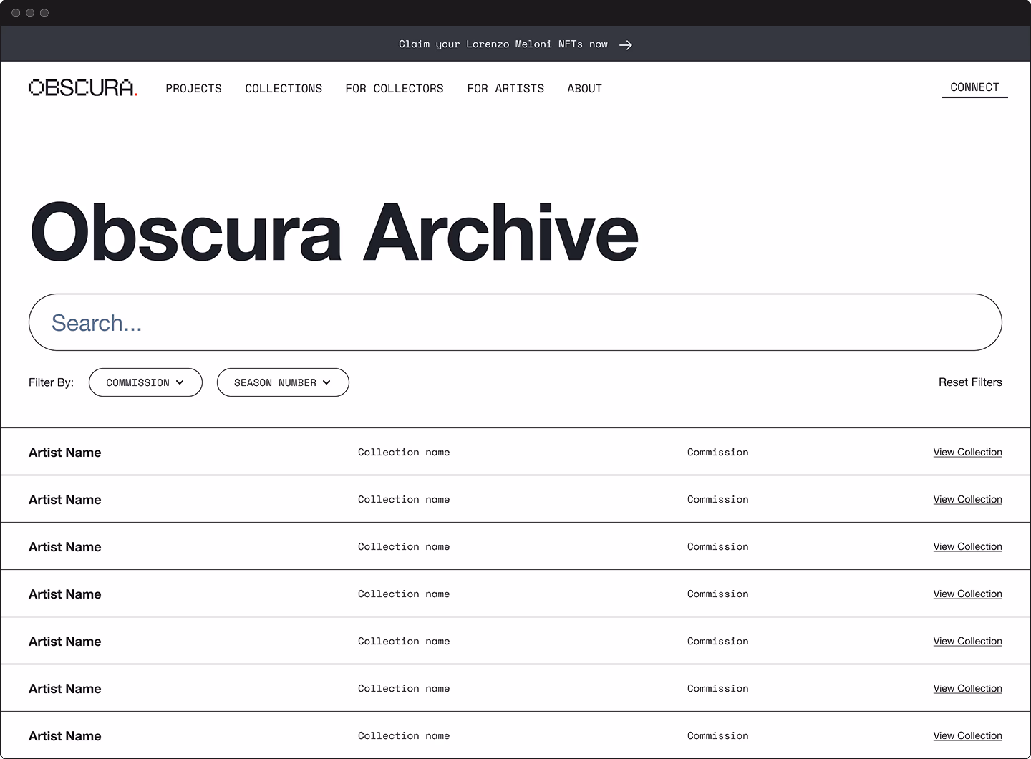This screenshot has width=1031, height=759.
Task: Open the Commission filter dropdown
Action: pos(145,382)
